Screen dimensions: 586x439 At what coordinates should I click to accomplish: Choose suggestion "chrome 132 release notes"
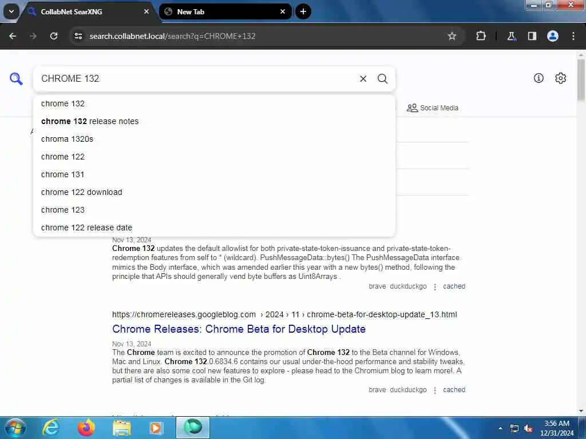214,121
